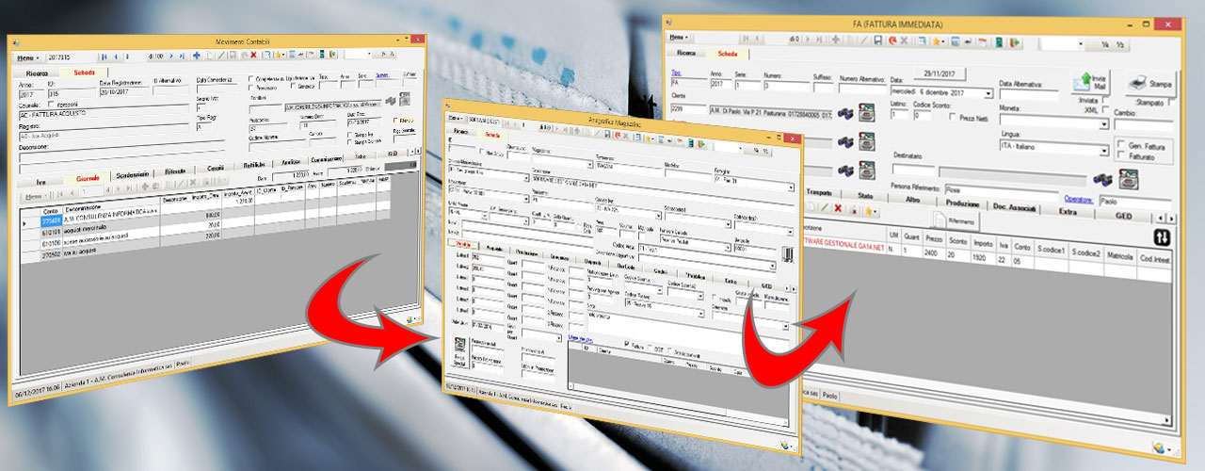Click the 1/2 button in FA toolbar
This screenshot has width=1205, height=471.
click(1122, 44)
